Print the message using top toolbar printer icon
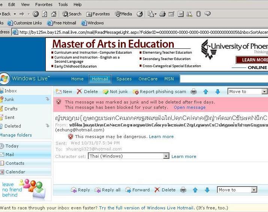268x212 pixels. pos(193,92)
